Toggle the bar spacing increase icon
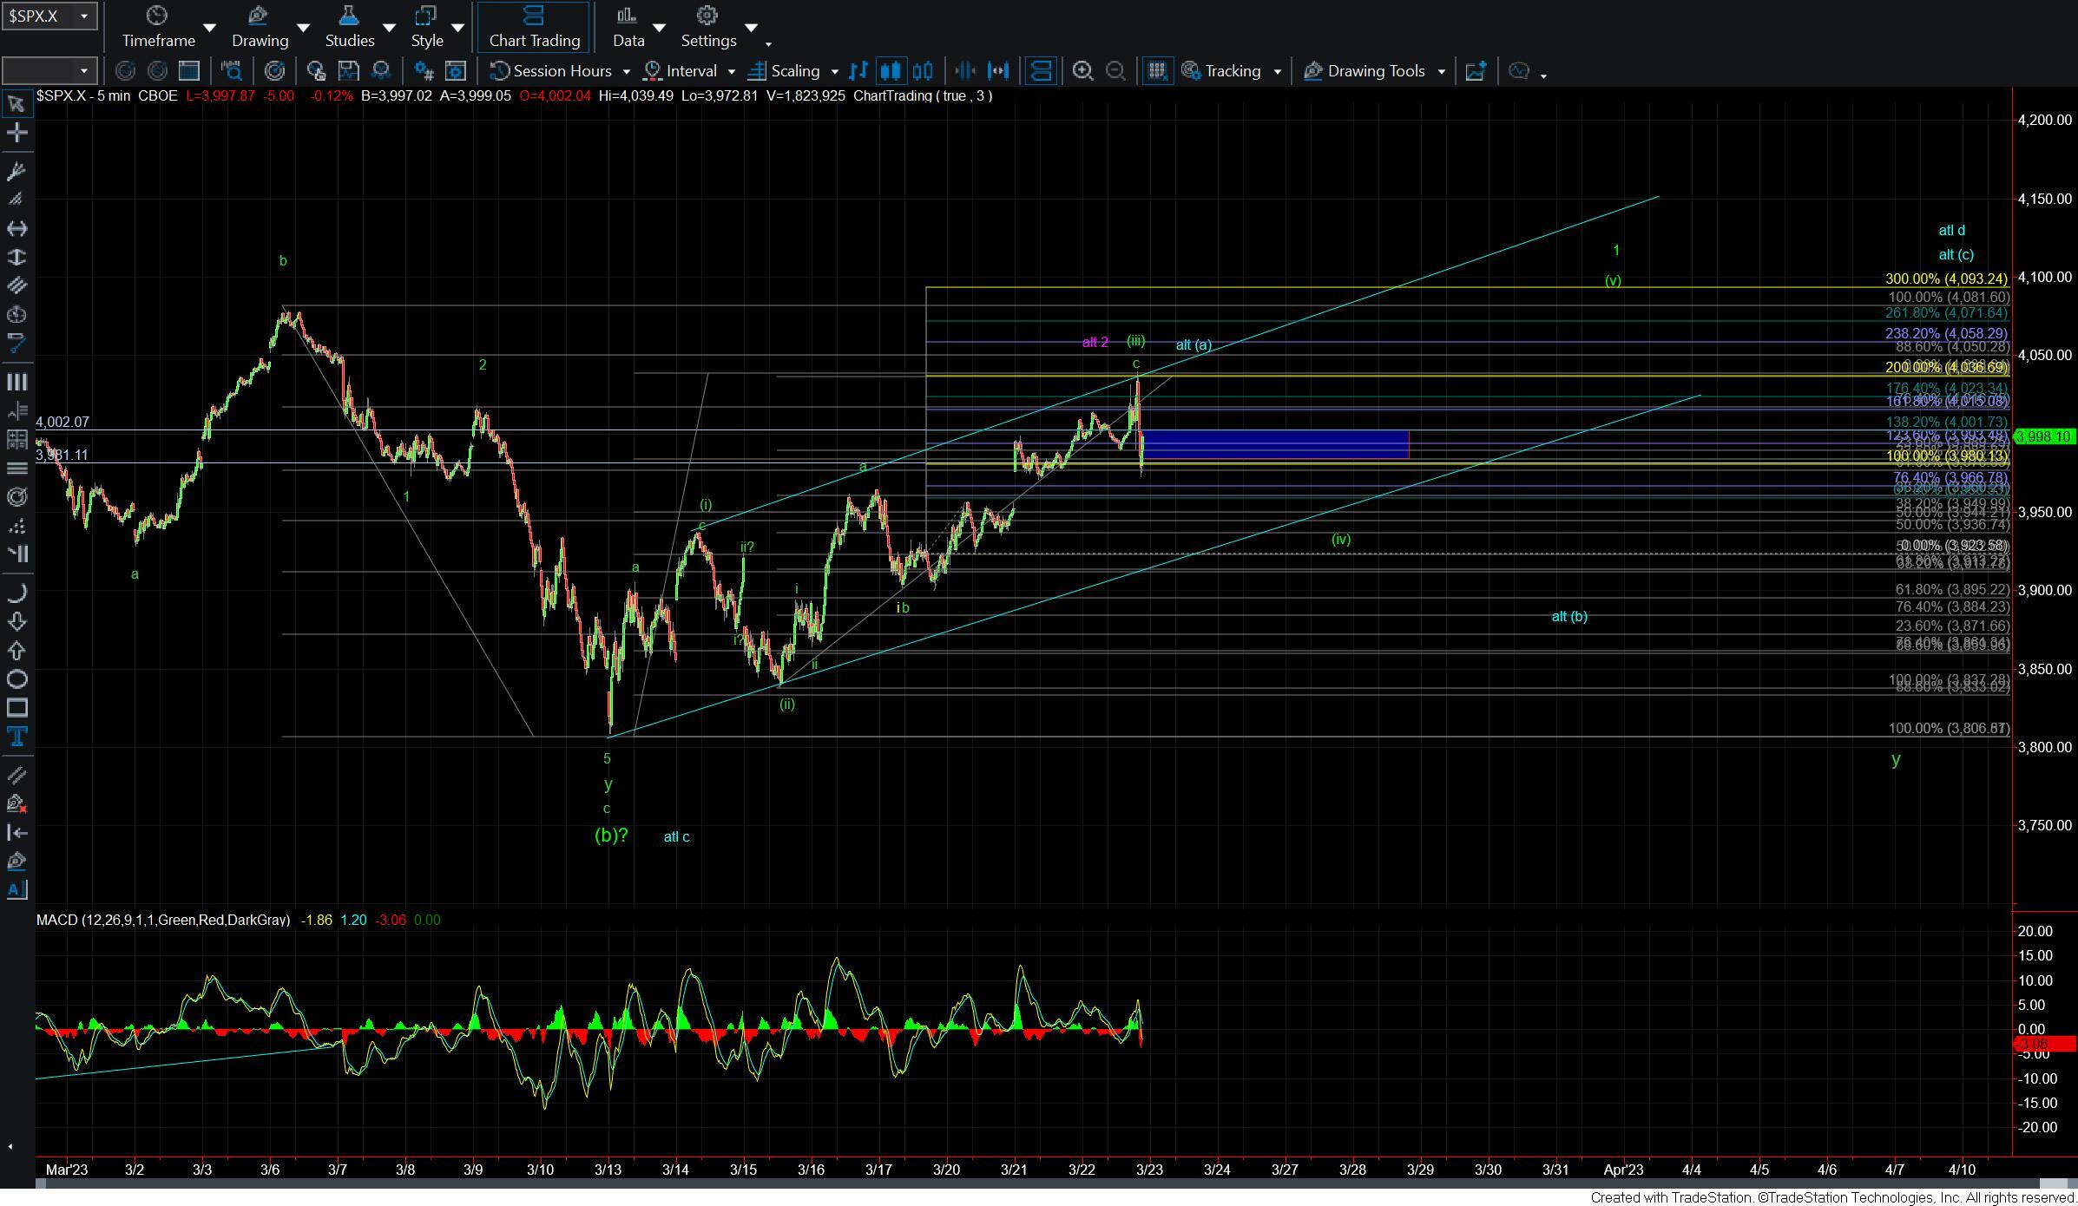This screenshot has height=1206, width=2078. (998, 71)
